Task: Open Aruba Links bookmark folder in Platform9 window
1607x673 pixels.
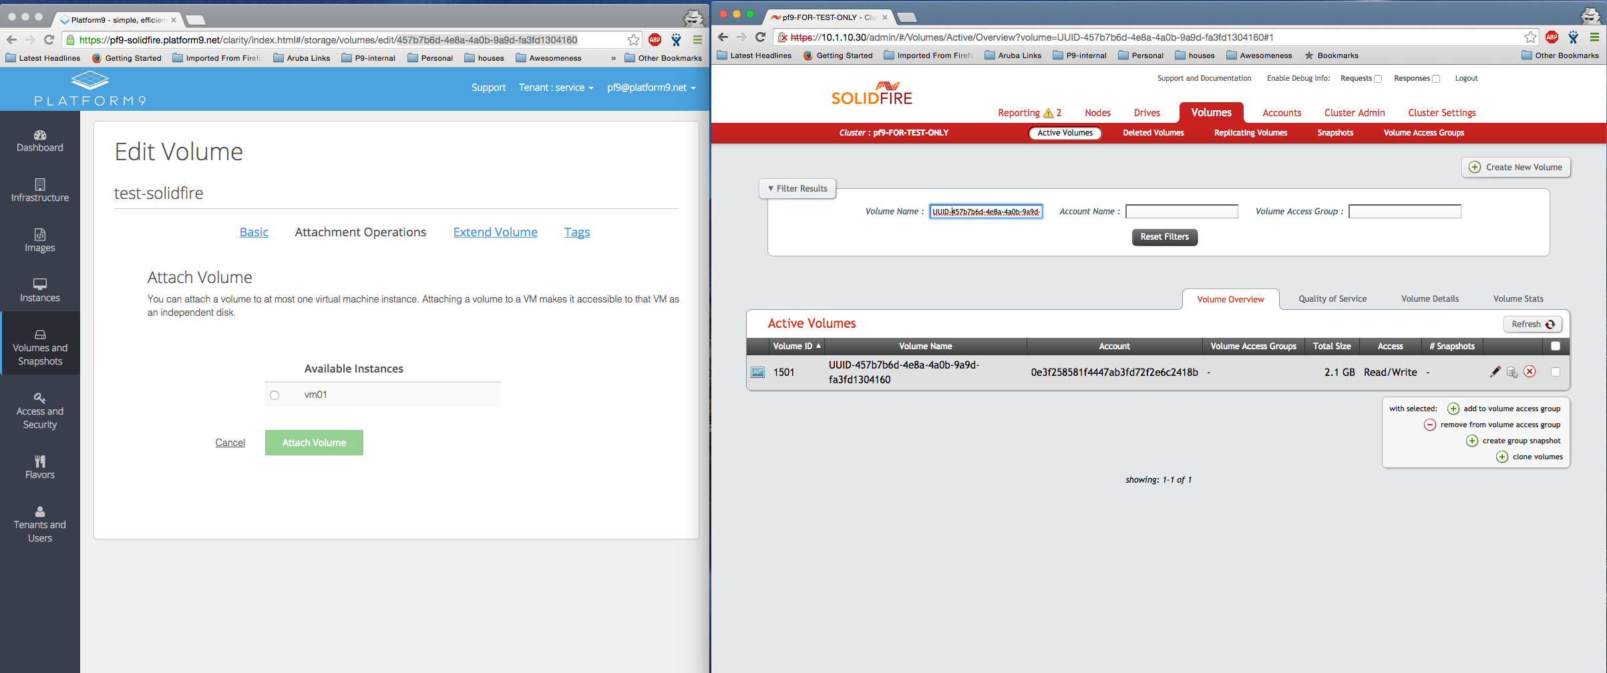Action: coord(302,58)
